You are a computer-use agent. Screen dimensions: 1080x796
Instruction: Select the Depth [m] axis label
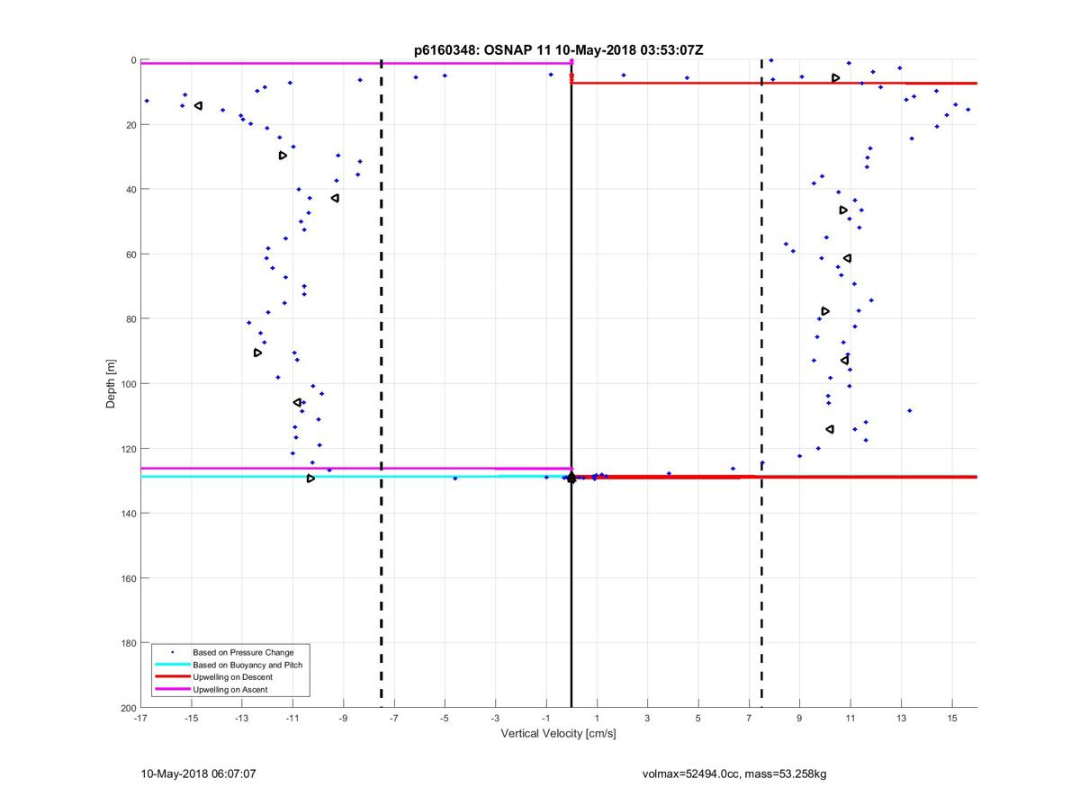click(112, 384)
